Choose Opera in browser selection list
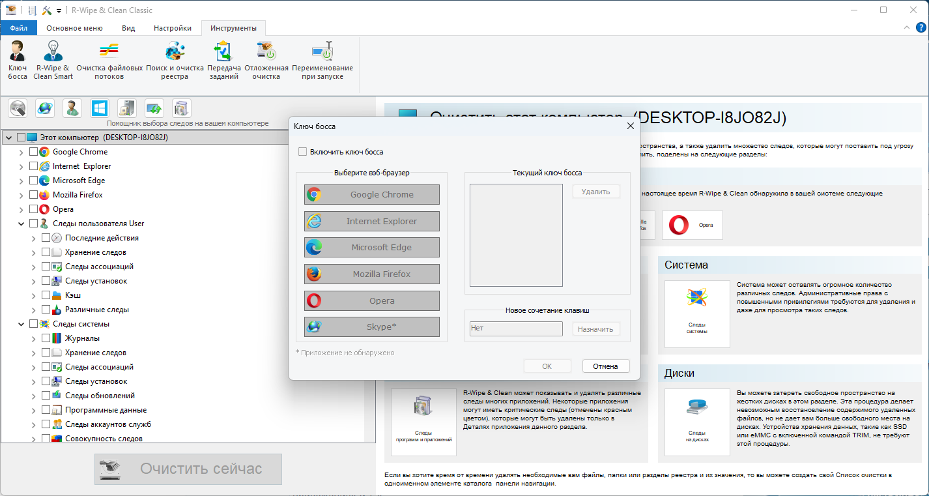The image size is (929, 496). point(372,301)
